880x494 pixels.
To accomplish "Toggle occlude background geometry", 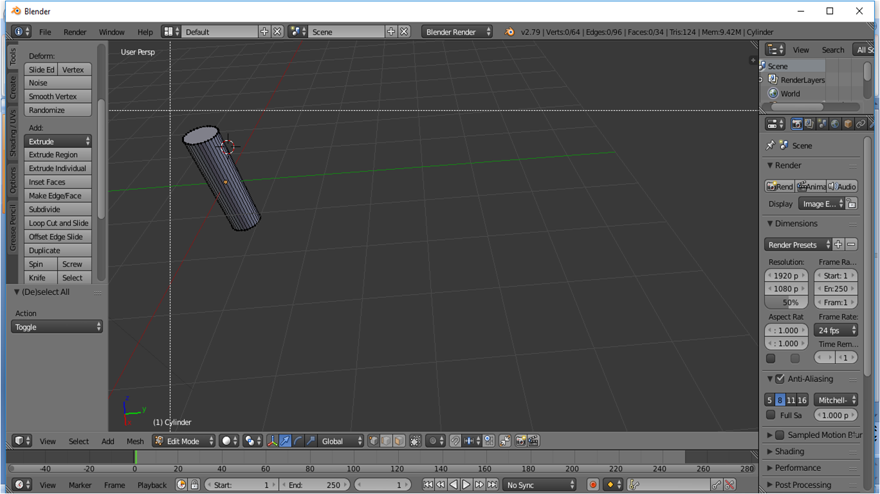I will coord(416,441).
